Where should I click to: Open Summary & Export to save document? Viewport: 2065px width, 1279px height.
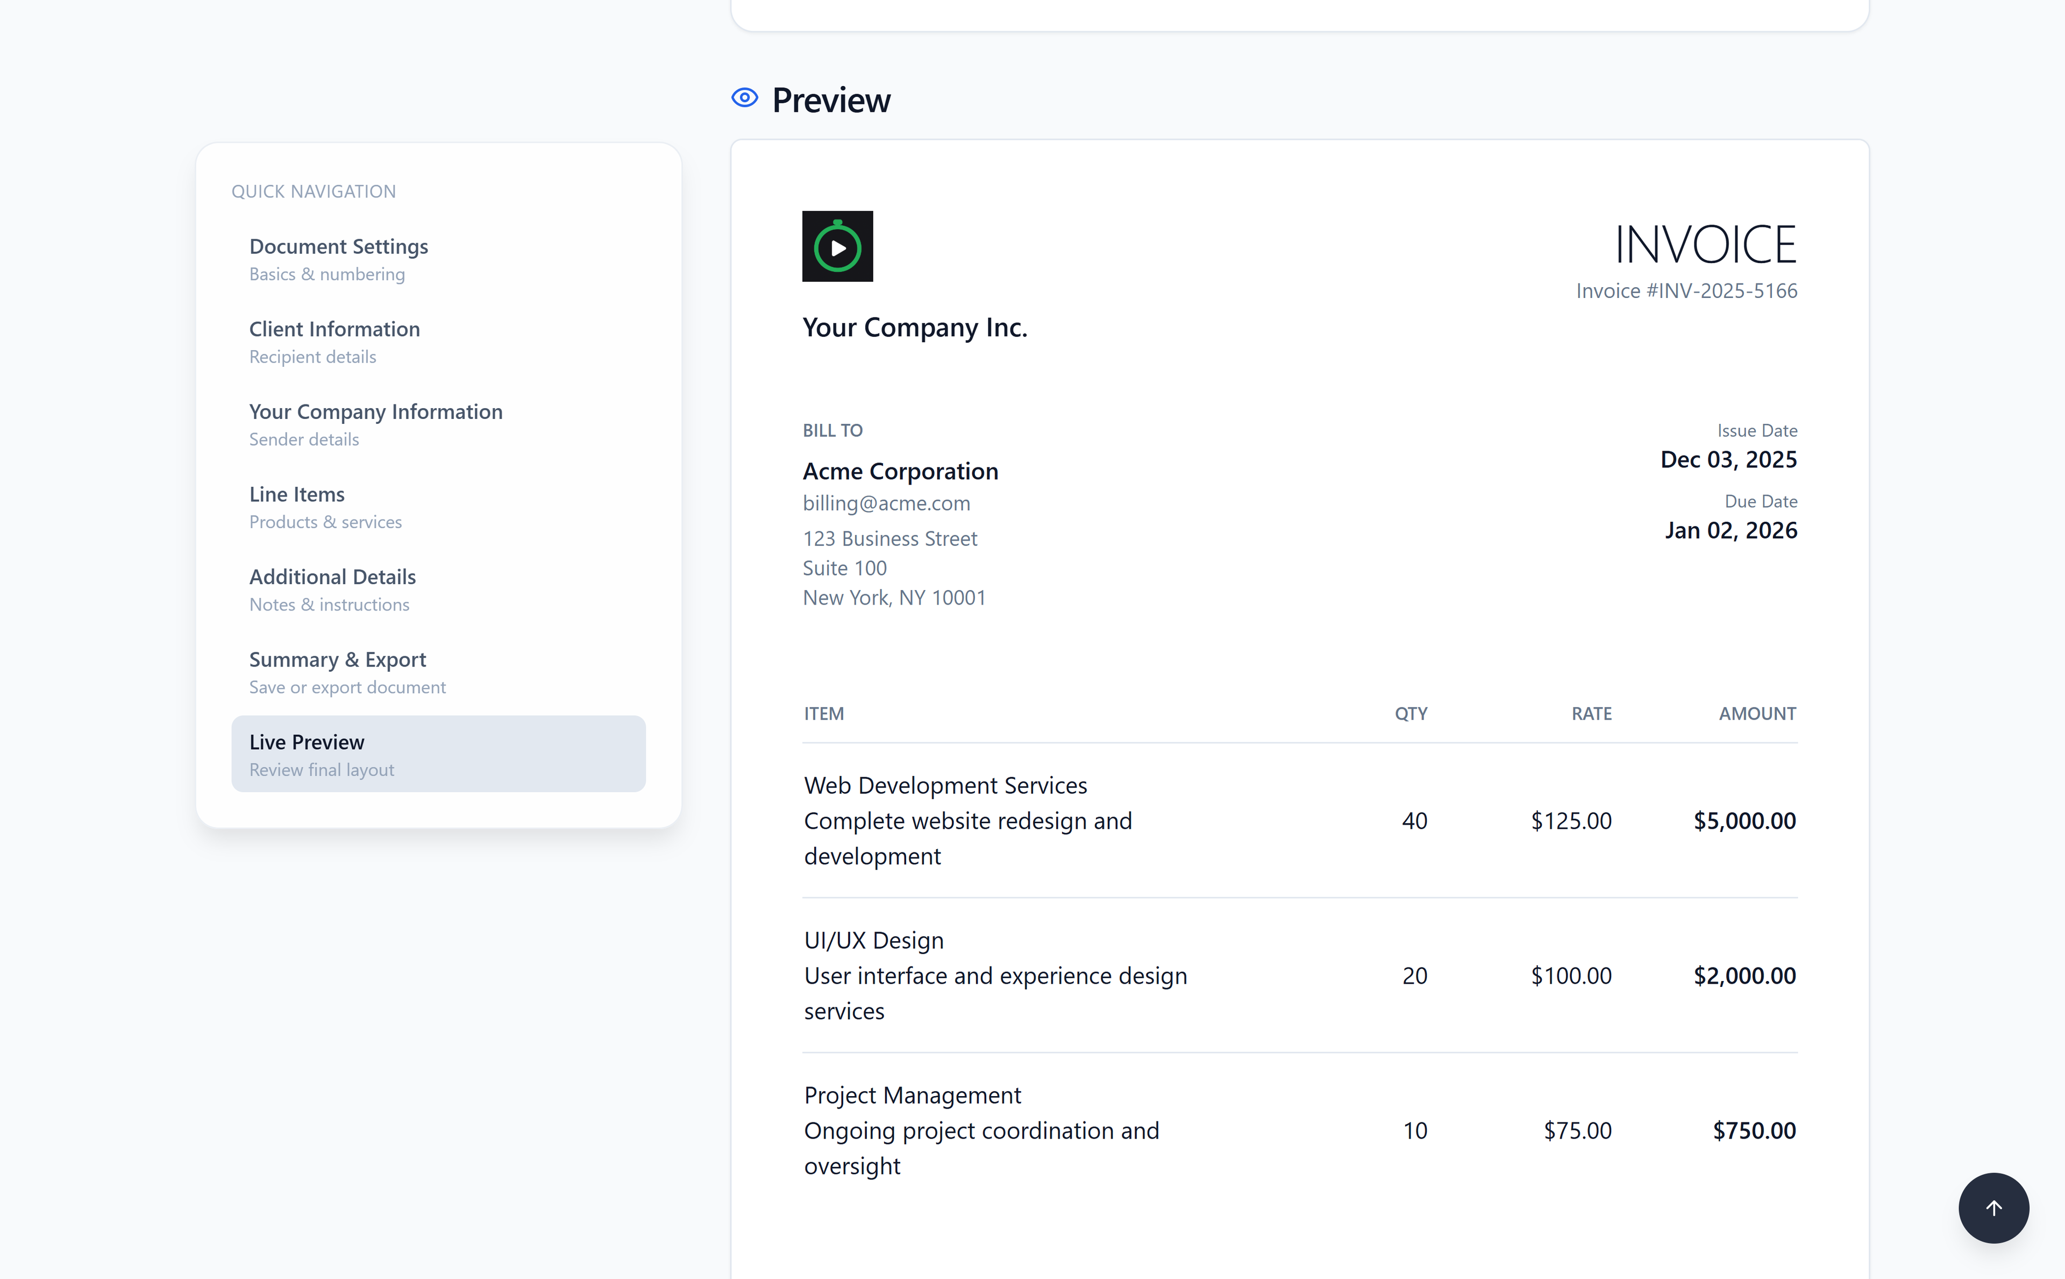[x=337, y=659]
